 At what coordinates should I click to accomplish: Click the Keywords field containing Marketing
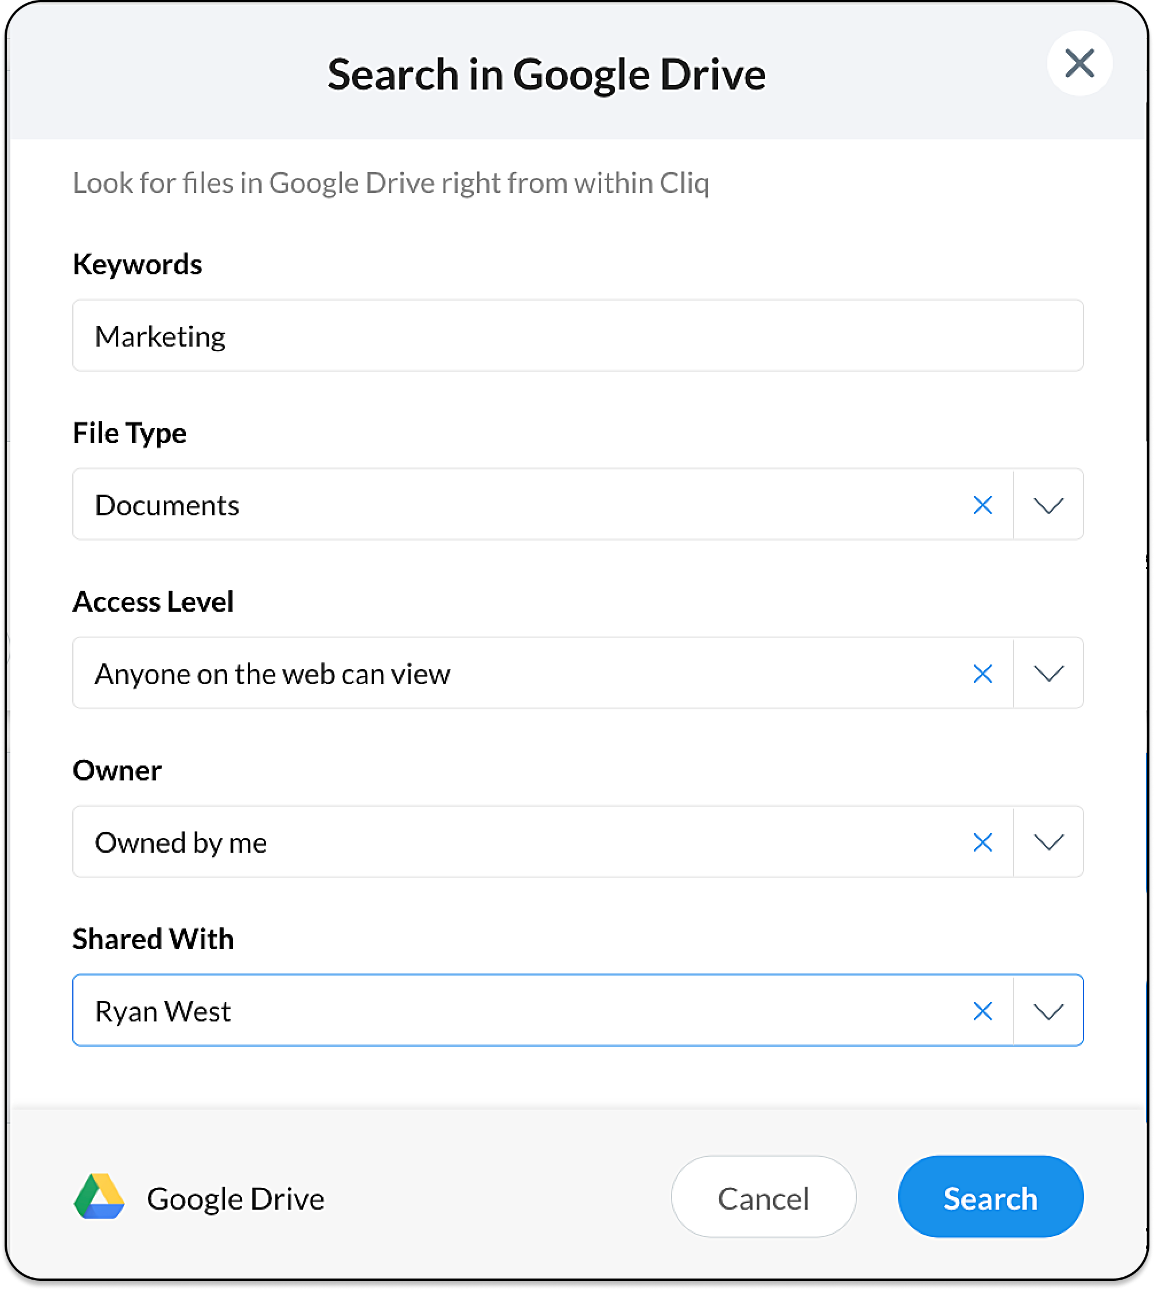pos(577,336)
